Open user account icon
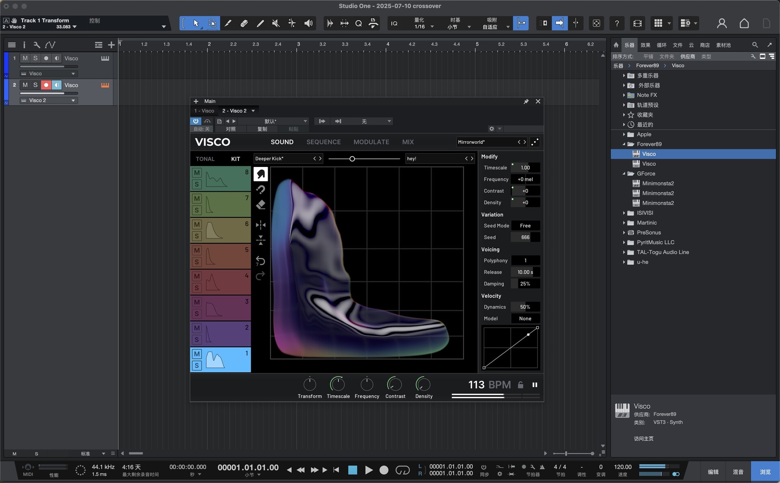 (x=722, y=23)
